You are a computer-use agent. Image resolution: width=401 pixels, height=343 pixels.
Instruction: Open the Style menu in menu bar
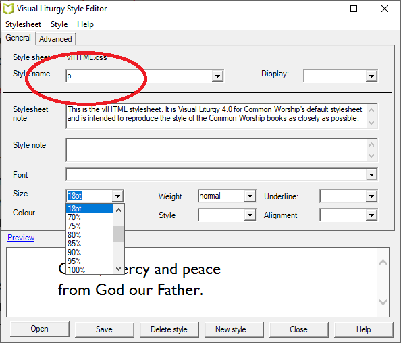(59, 24)
